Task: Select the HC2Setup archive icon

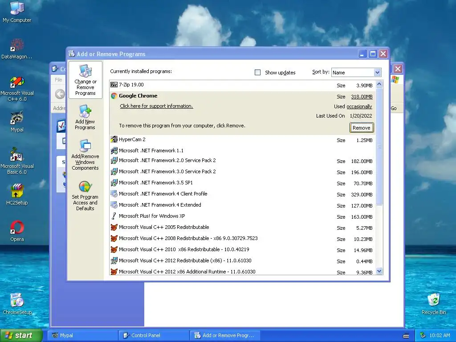Action: [17, 194]
